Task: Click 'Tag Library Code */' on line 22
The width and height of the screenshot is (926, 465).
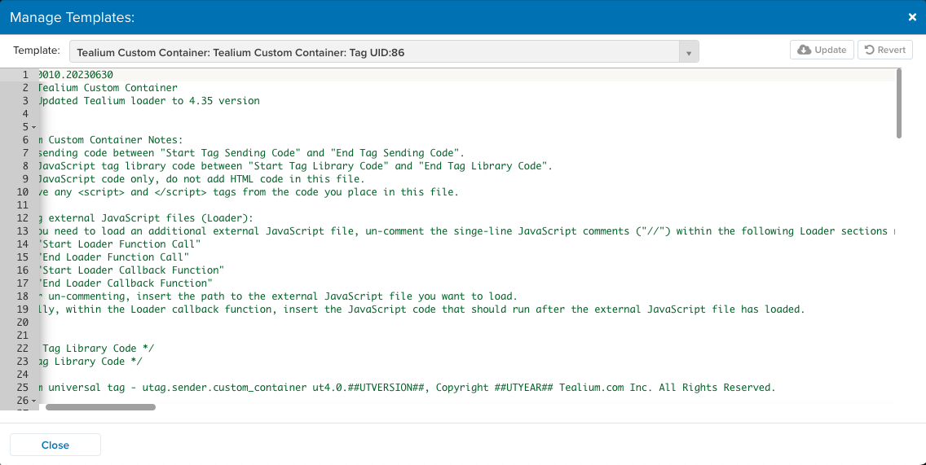Action: pos(97,349)
